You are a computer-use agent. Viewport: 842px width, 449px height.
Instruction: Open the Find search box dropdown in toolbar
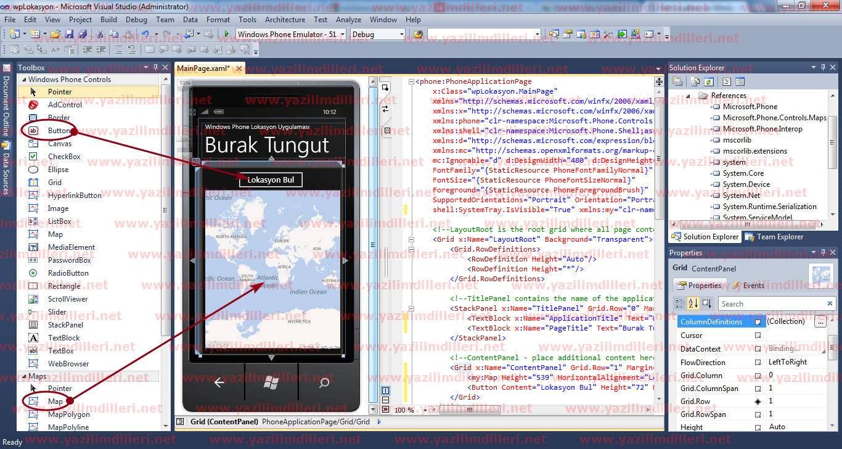tap(537, 35)
